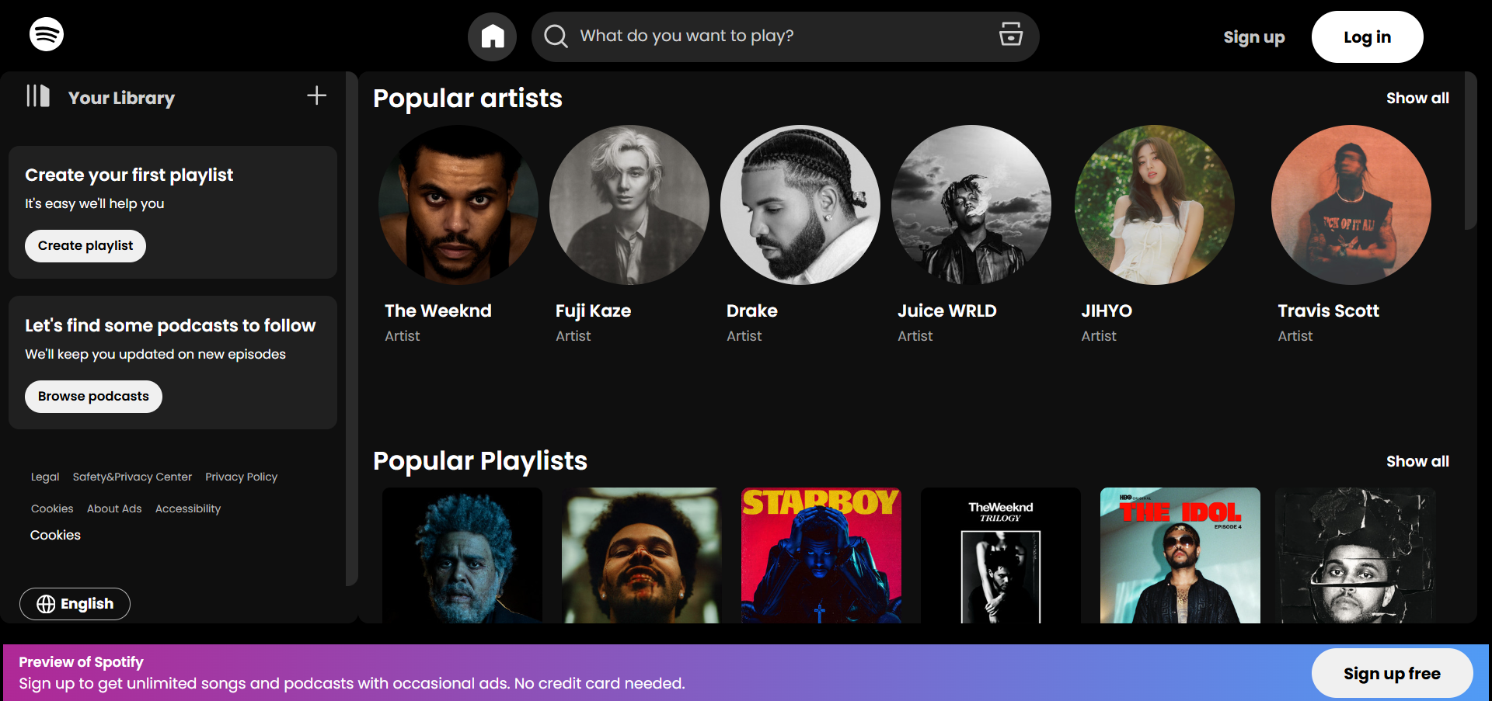The image size is (1492, 701).
Task: Click the Spotify logo icon
Action: point(47,35)
